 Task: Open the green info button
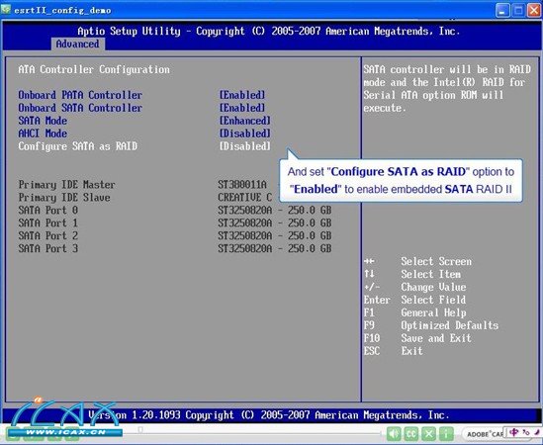[446, 433]
